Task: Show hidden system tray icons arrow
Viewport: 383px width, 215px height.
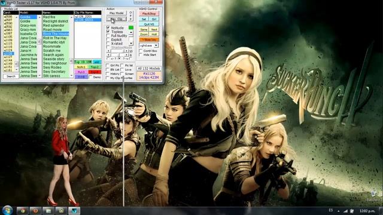Action: click(x=339, y=211)
